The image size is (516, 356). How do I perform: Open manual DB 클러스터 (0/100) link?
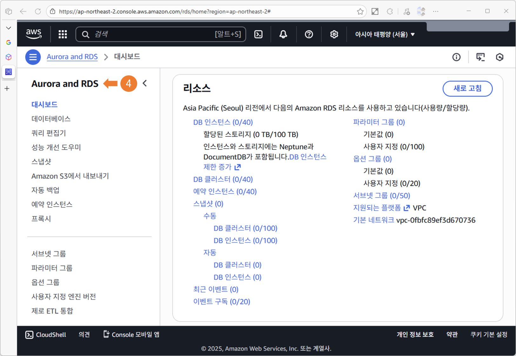coord(245,228)
